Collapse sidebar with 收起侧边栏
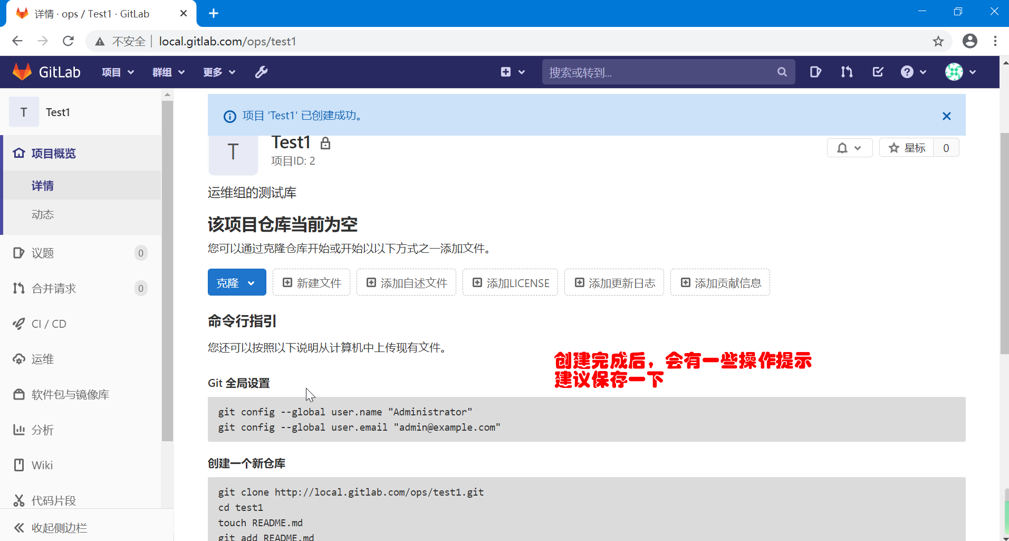The height and width of the screenshot is (541, 1009). point(87,527)
